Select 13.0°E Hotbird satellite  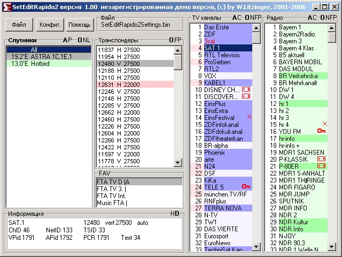coord(30,63)
